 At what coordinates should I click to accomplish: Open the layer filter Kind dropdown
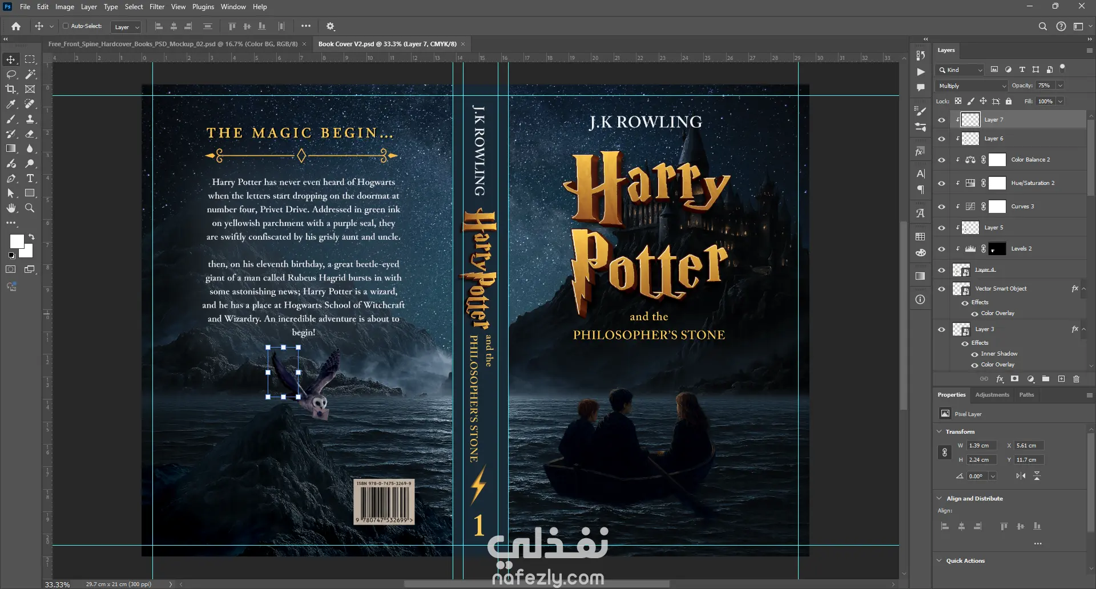pyautogui.click(x=960, y=70)
